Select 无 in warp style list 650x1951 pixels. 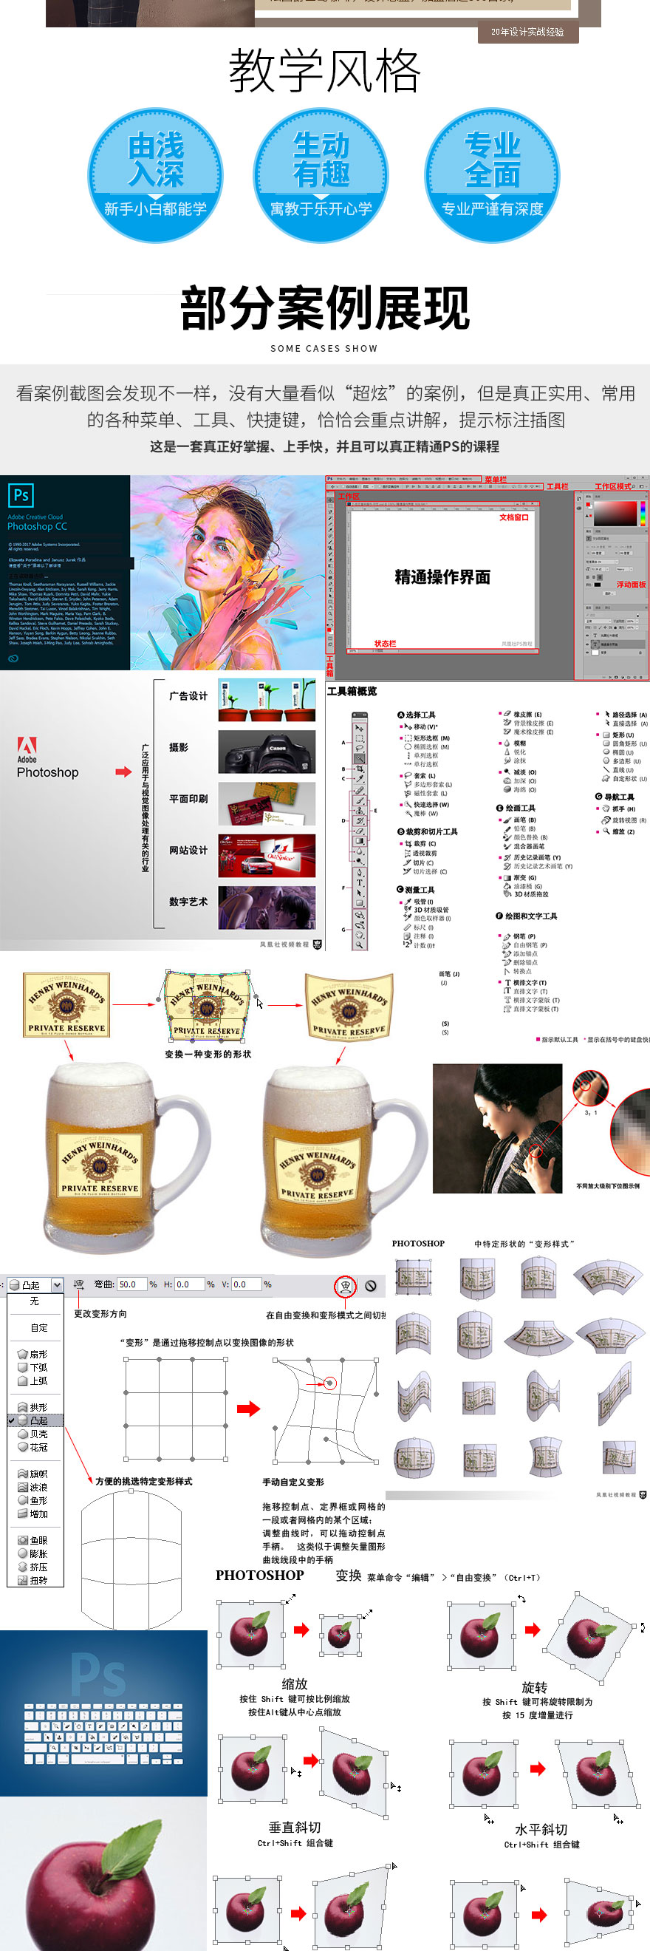pyautogui.click(x=34, y=1301)
